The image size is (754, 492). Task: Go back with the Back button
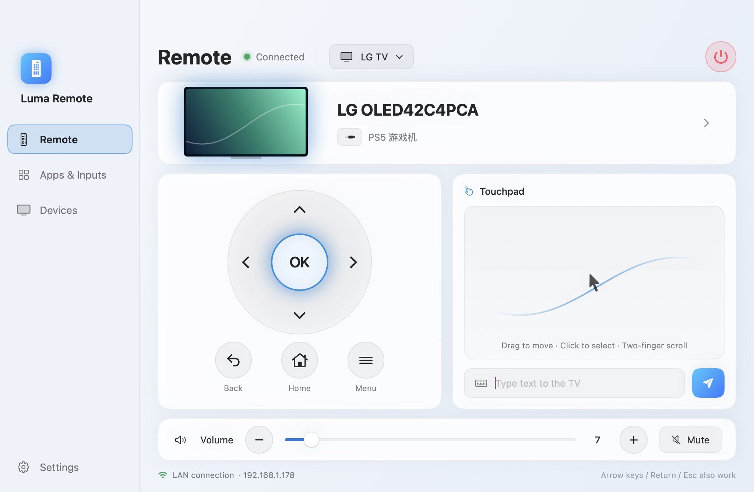click(x=233, y=360)
